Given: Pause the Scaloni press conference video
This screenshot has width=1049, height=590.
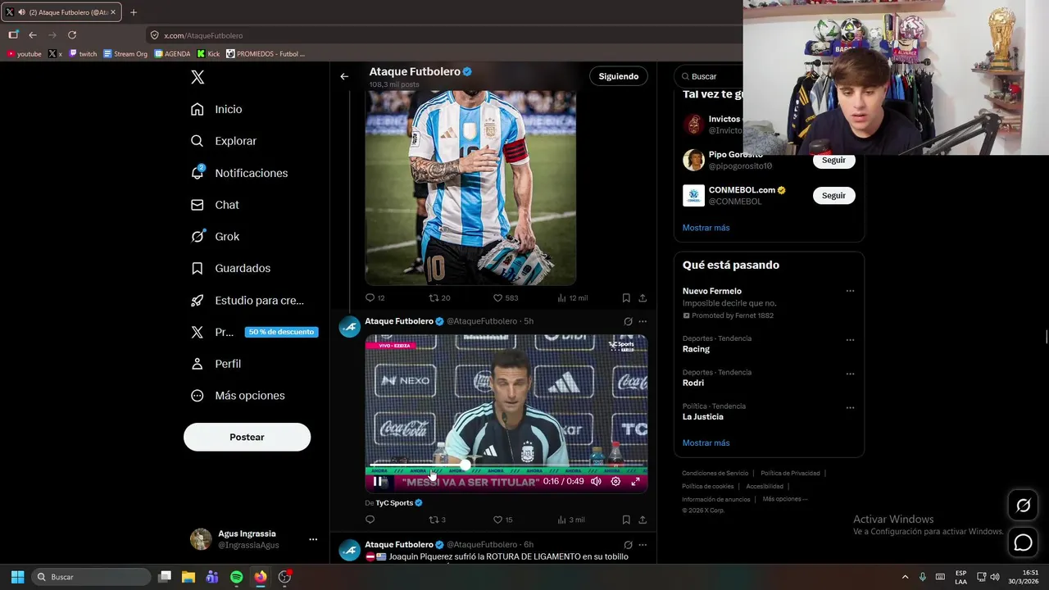Looking at the screenshot, I should tap(378, 482).
